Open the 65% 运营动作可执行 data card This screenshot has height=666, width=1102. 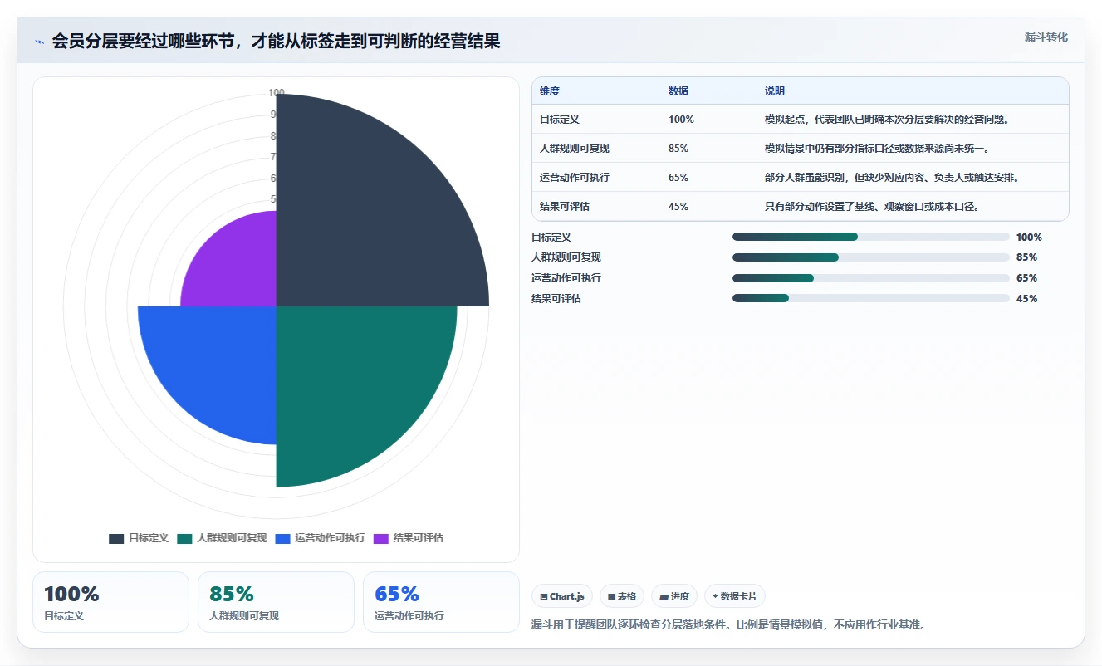click(441, 602)
